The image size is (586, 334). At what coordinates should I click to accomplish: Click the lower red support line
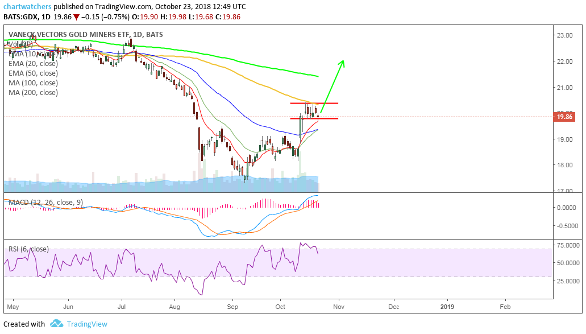pyautogui.click(x=314, y=118)
